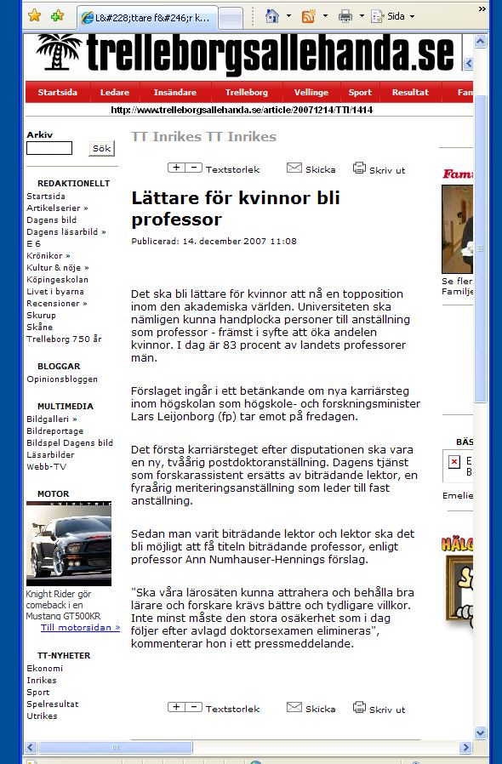Click the Favorites star icon
This screenshot has width=502, height=764.
point(35,15)
